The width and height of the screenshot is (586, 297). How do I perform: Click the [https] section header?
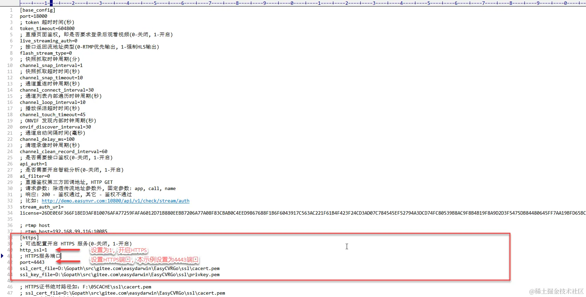coord(29,238)
